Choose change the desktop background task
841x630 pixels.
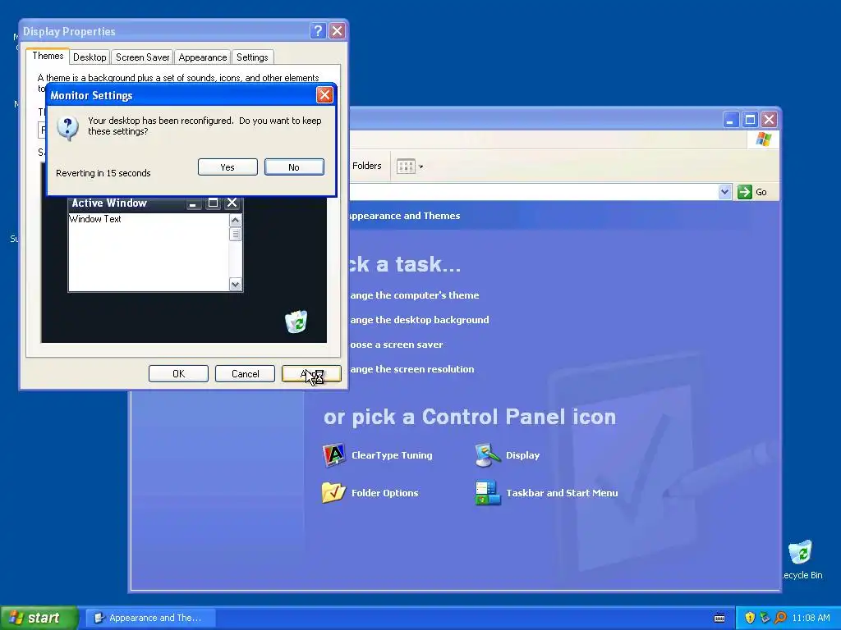[419, 320]
